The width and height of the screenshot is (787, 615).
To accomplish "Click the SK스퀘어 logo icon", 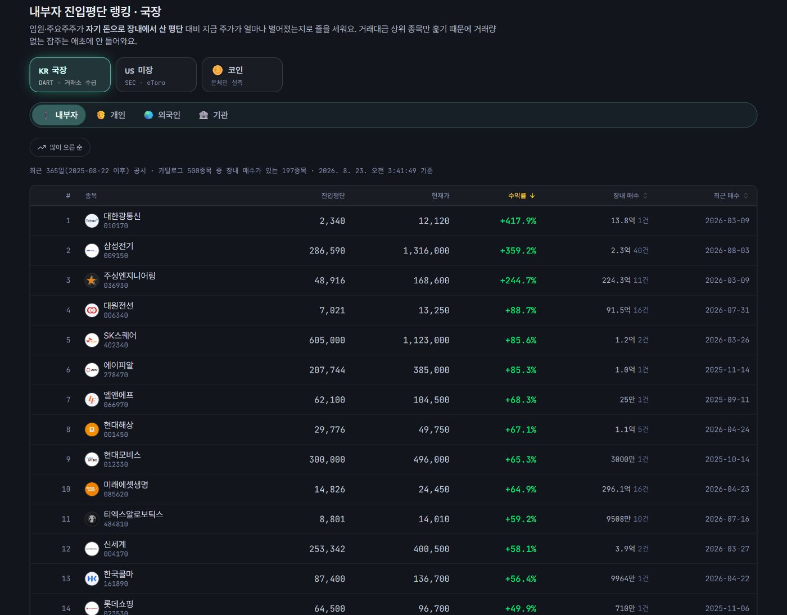I will 92,340.
